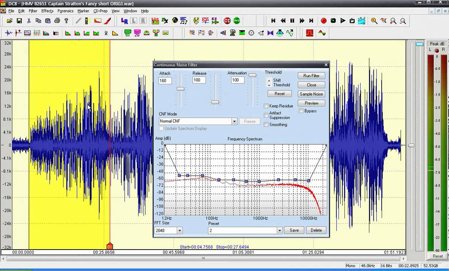This screenshot has width=449, height=271.
Task: Open the Filter menu
Action: 33,11
